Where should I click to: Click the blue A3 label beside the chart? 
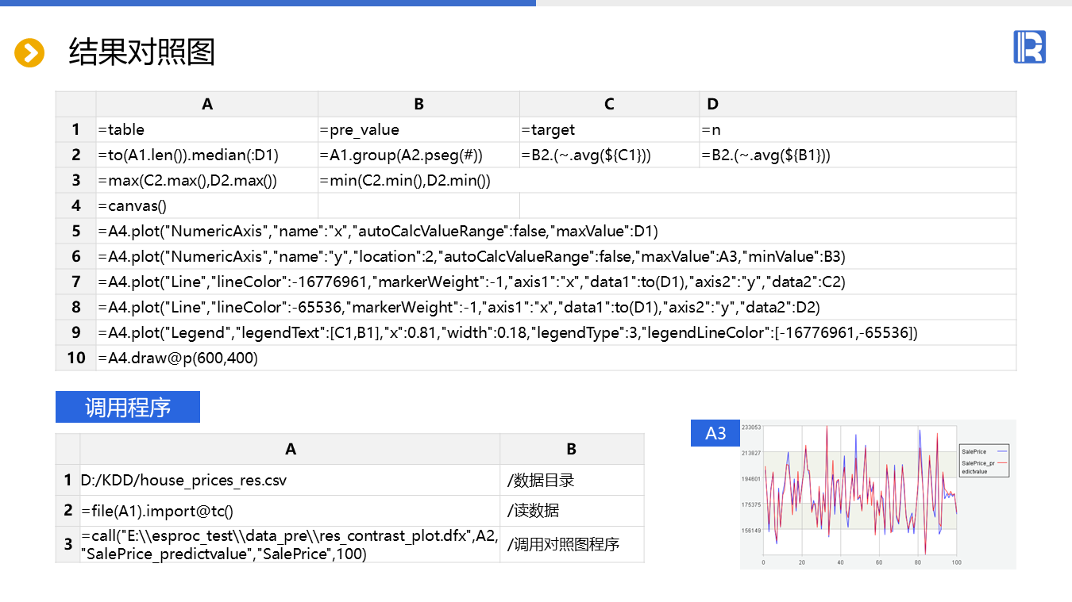click(715, 433)
